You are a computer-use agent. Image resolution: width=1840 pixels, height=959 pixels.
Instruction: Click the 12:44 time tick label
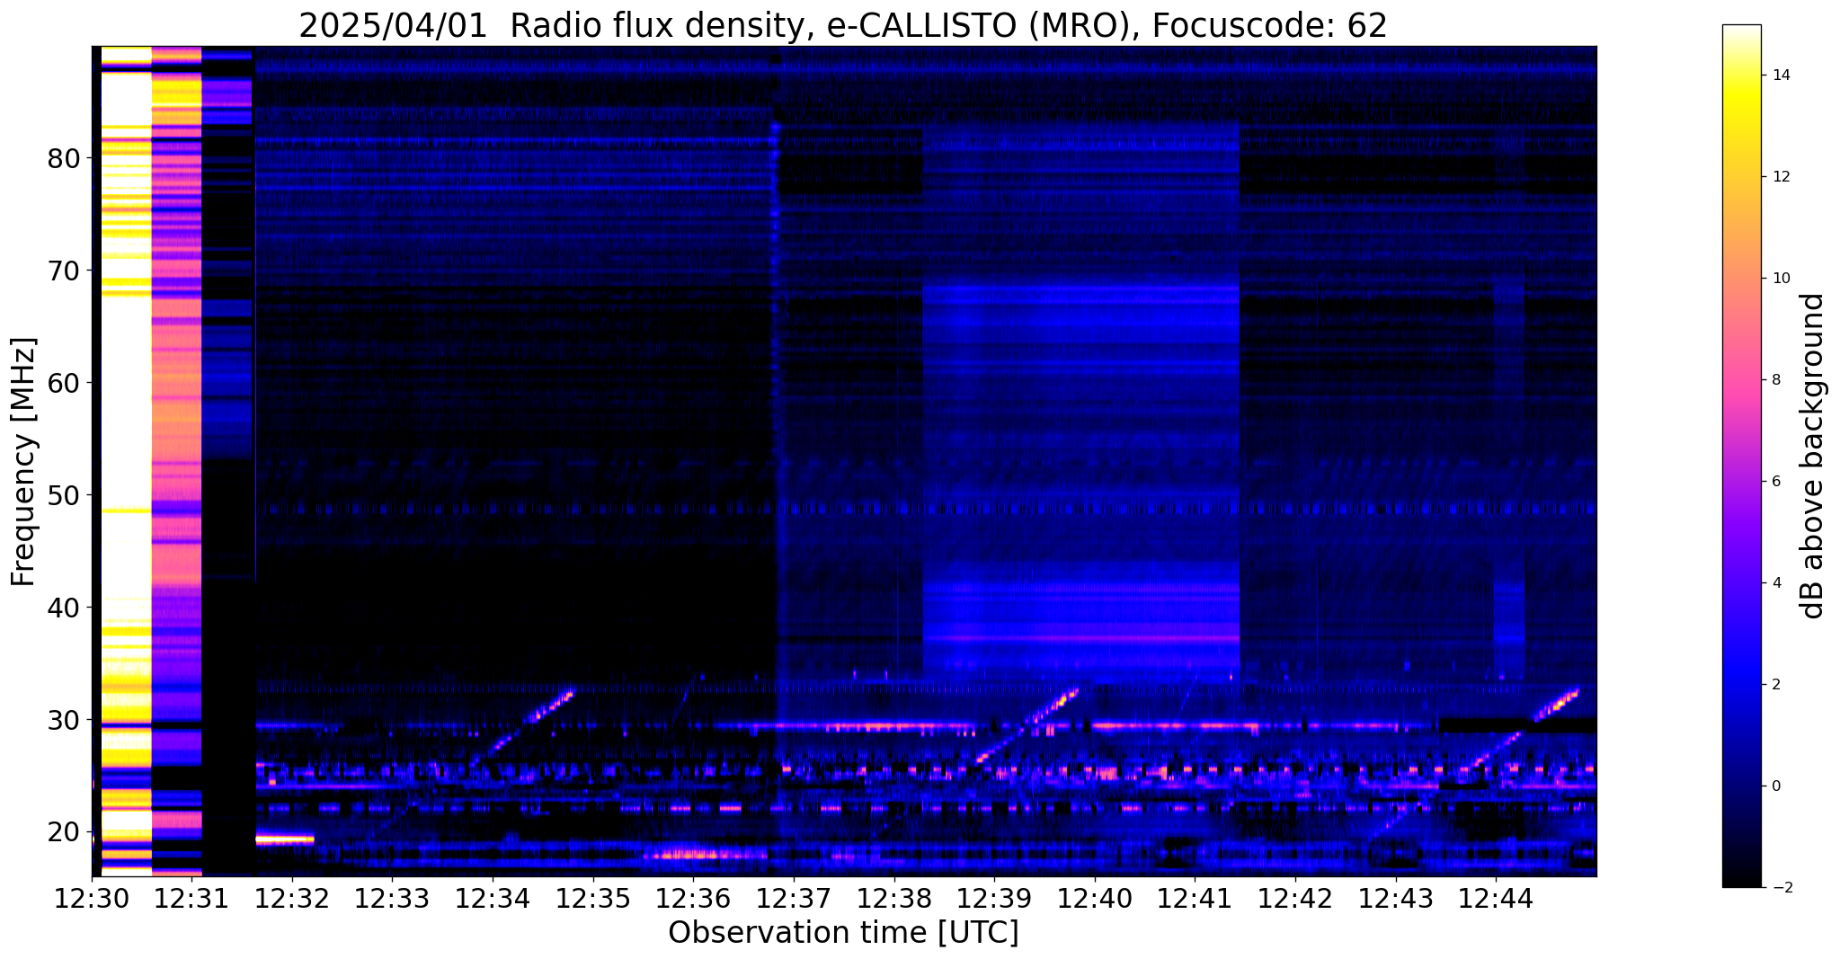[1496, 897]
